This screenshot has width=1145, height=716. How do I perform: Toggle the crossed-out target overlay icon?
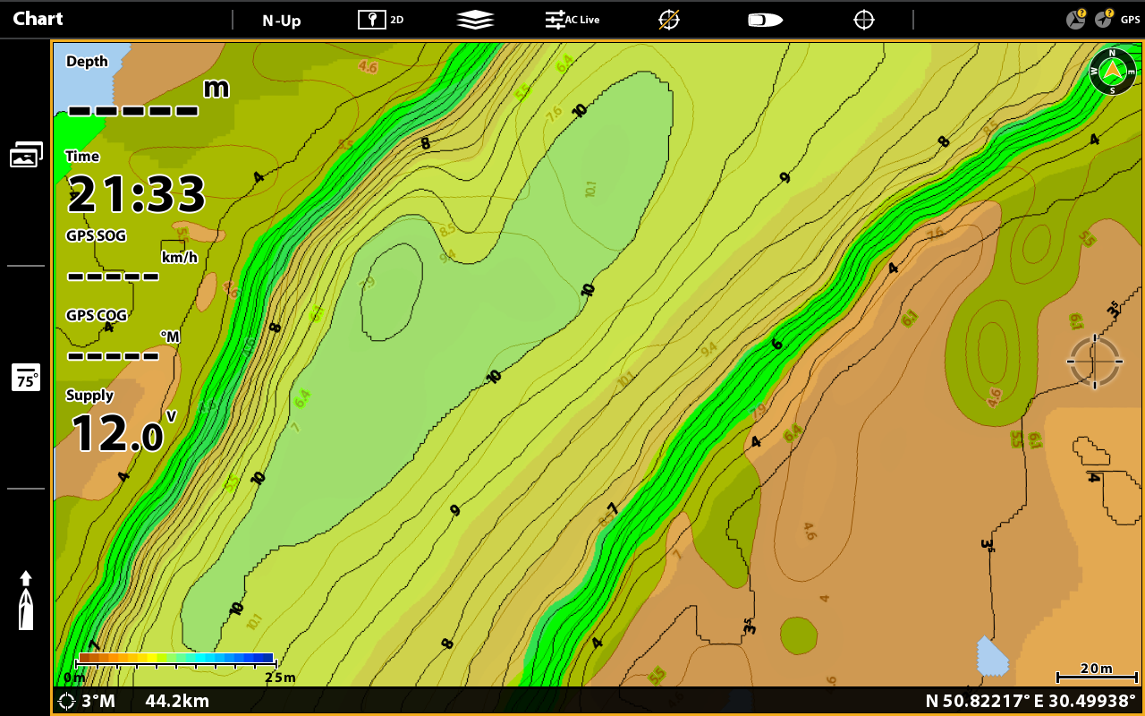tap(668, 20)
